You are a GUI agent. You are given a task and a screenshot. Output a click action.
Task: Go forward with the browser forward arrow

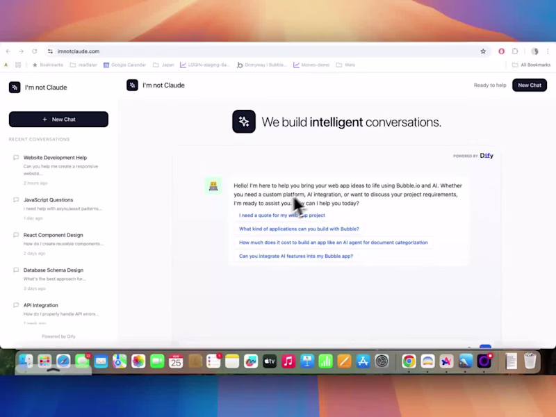(x=22, y=51)
